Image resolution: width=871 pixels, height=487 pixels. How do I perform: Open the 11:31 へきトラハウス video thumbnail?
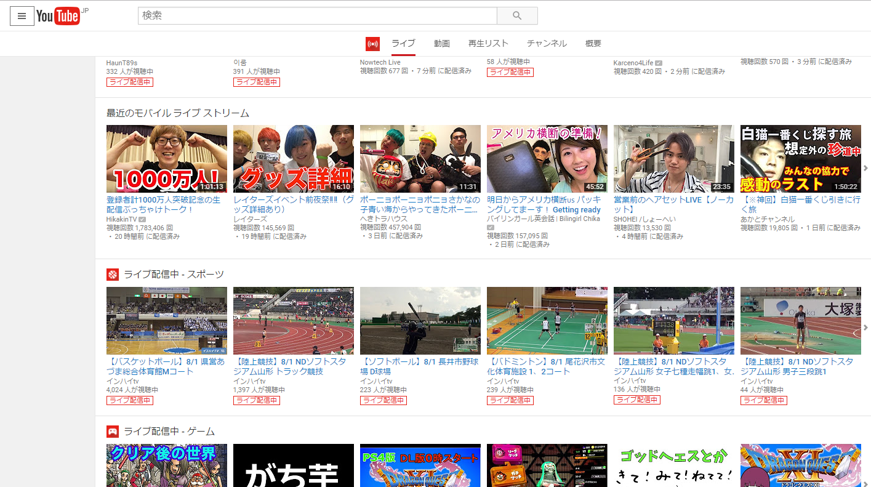(420, 159)
